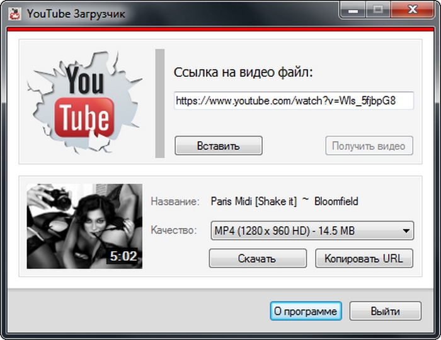
Task: Click the Получить видео button
Action: coord(369,145)
